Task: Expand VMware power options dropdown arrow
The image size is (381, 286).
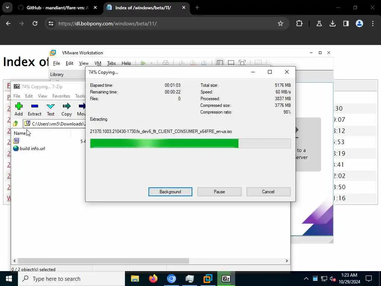Action: pyautogui.click(x=151, y=63)
